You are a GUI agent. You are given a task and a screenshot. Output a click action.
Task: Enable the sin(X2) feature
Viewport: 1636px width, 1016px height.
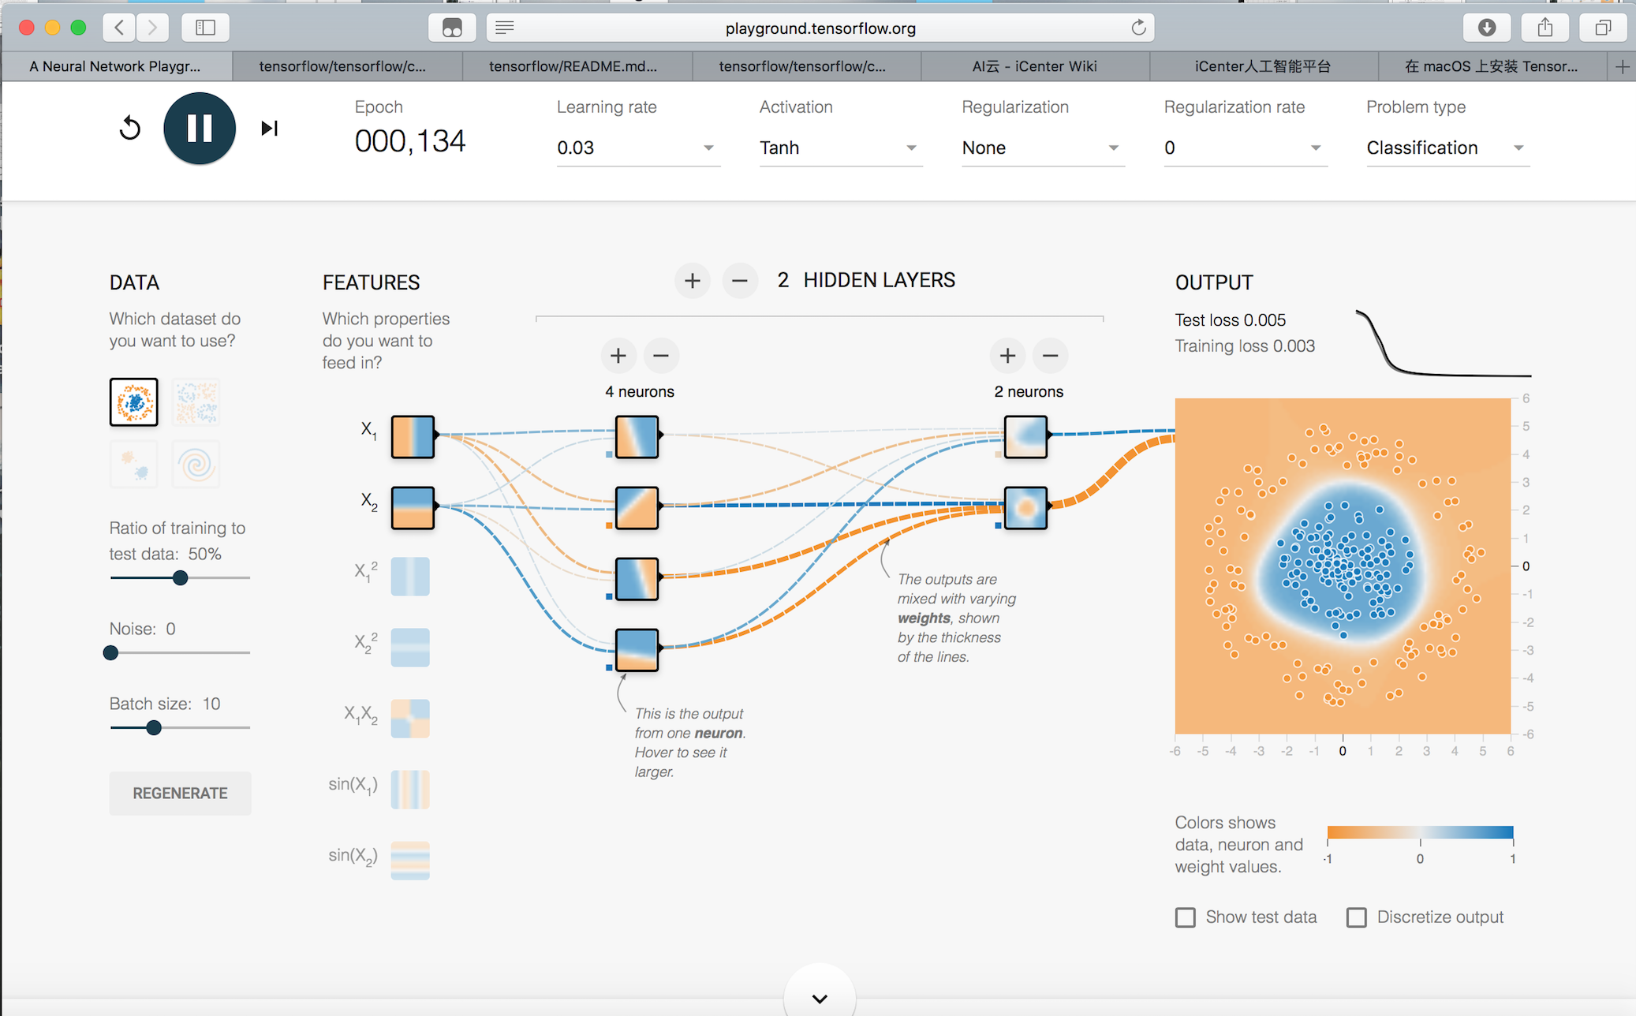coord(410,861)
